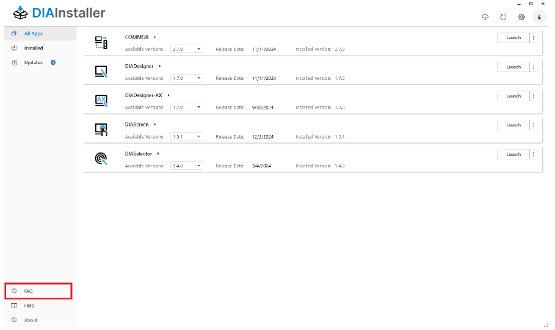Click the DIASelector application icon
The width and height of the screenshot is (555, 330).
pos(101,159)
